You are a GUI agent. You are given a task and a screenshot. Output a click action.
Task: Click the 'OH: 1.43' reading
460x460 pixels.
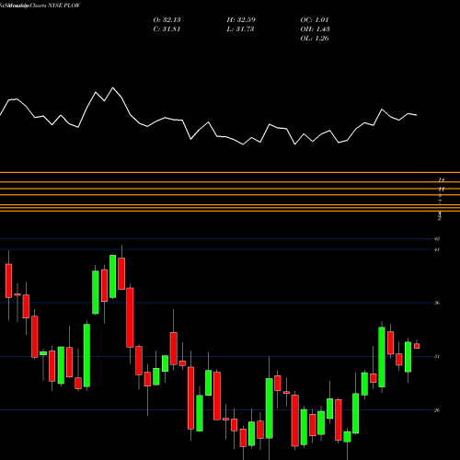(x=315, y=29)
